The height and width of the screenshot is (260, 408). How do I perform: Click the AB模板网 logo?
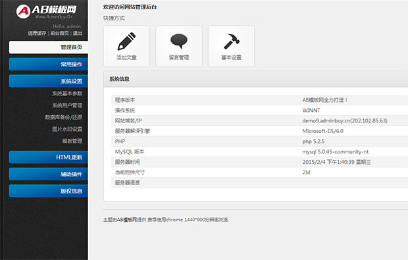[46, 12]
